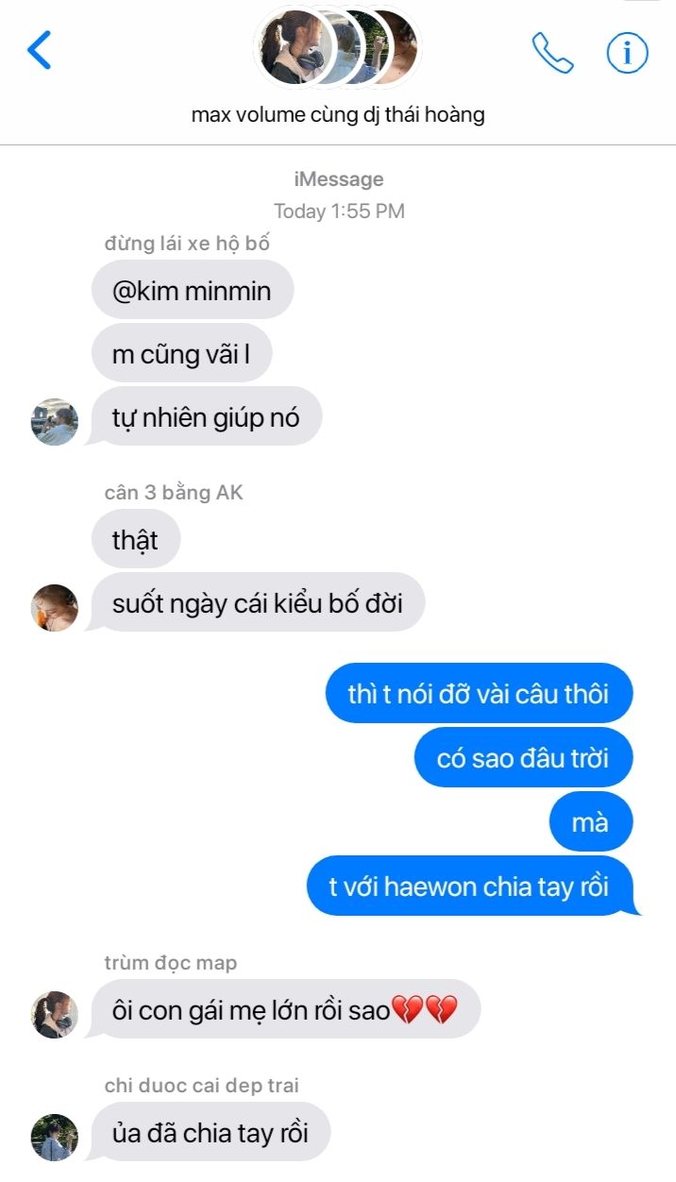Image resolution: width=676 pixels, height=1182 pixels.
Task: Select the blue bubble 'thì t nói đỡ vài câu thôi'
Action: tap(479, 694)
